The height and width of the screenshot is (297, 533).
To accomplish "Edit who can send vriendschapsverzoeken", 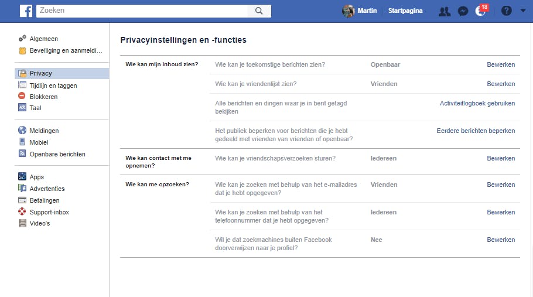I will click(501, 158).
